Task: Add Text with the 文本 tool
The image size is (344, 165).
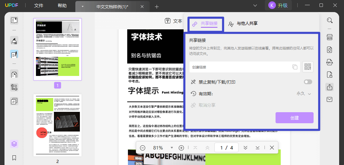Action: click(x=174, y=21)
